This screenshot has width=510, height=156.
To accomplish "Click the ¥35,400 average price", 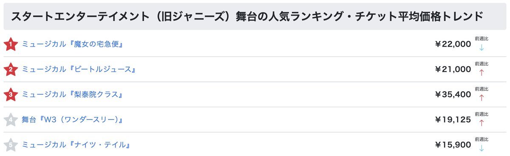I will (x=453, y=95).
